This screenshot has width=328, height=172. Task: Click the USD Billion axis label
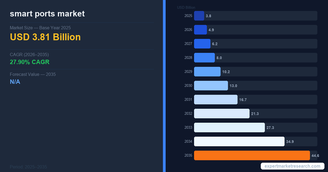click(186, 7)
